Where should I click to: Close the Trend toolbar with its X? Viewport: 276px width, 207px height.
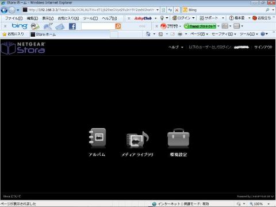tap(156, 26)
